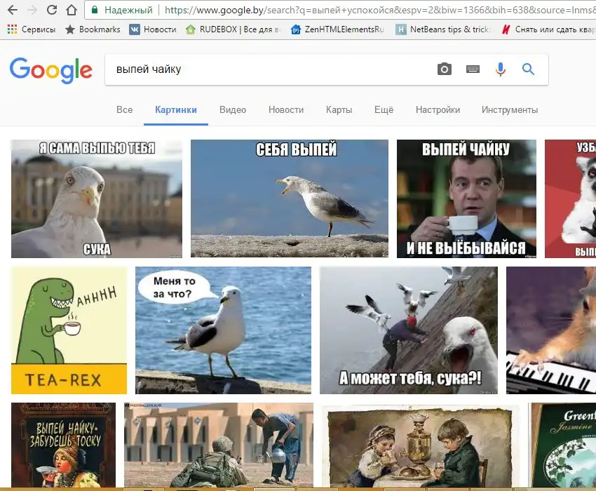Screen dimensions: 596x491
Task: Open the seagull 'Меня то за что?' image
Action: [223, 330]
